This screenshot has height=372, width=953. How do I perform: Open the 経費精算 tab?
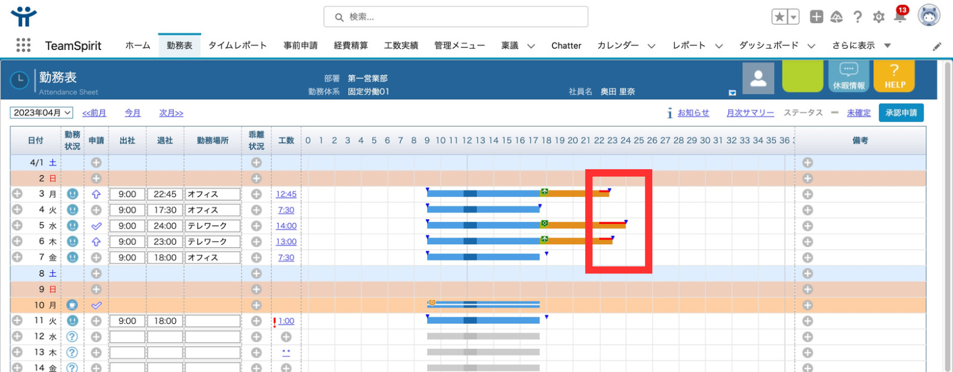(x=351, y=46)
